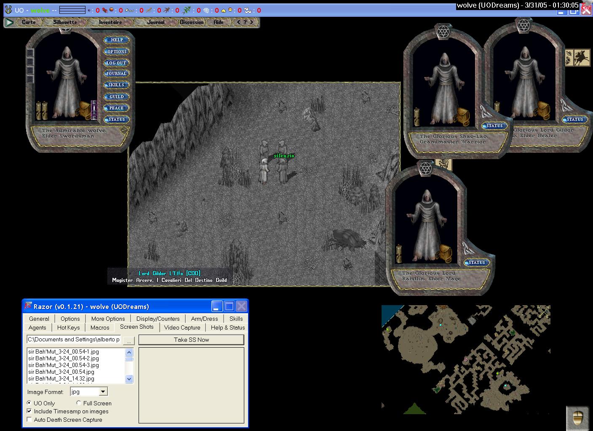
Task: Open Raistlin paperdoll STATUS button
Action: click(x=477, y=263)
